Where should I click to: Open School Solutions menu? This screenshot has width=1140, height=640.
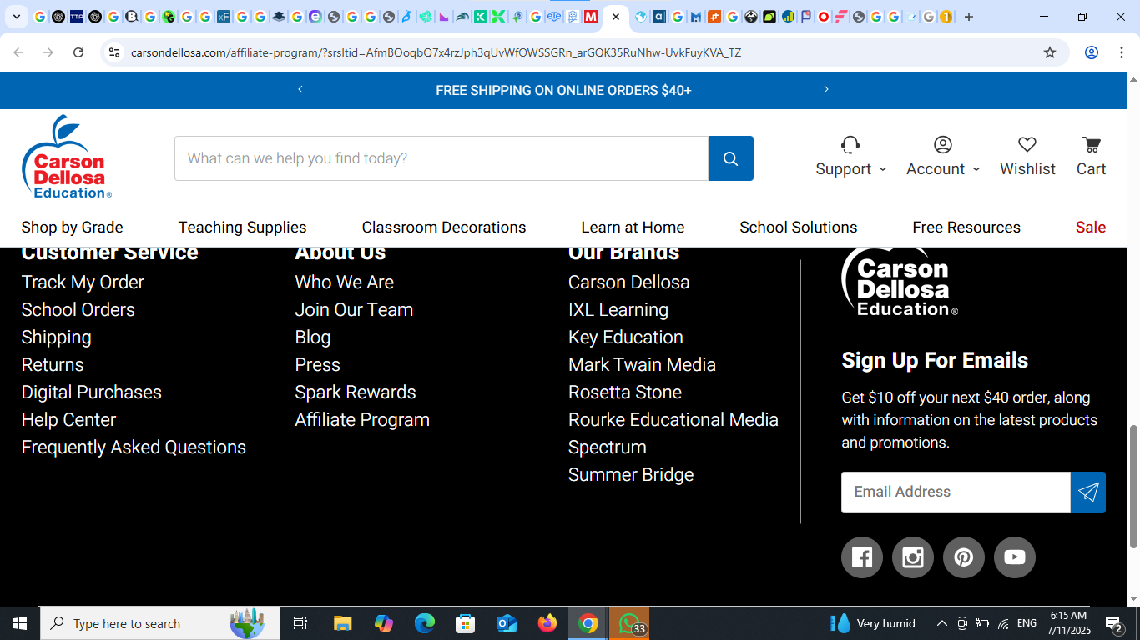[x=798, y=227]
